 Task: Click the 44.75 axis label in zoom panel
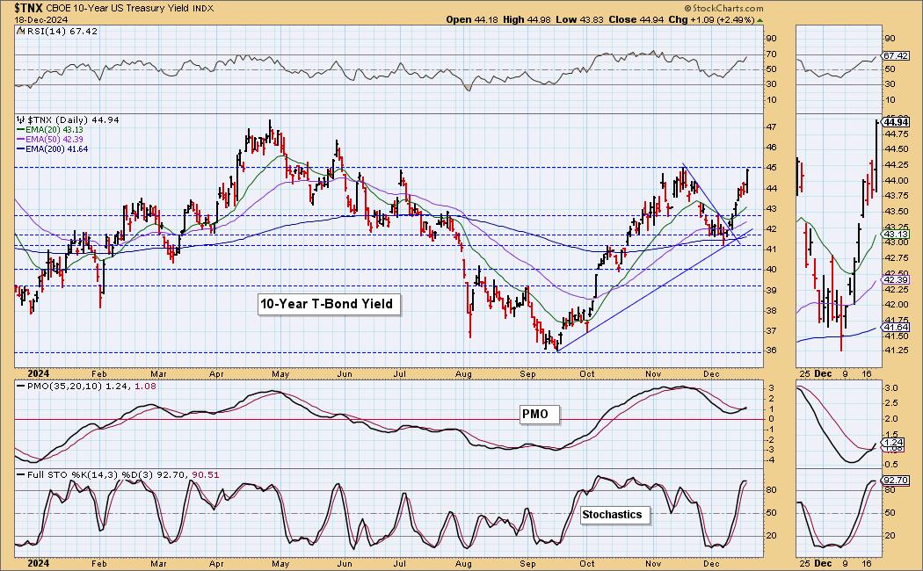pos(896,134)
